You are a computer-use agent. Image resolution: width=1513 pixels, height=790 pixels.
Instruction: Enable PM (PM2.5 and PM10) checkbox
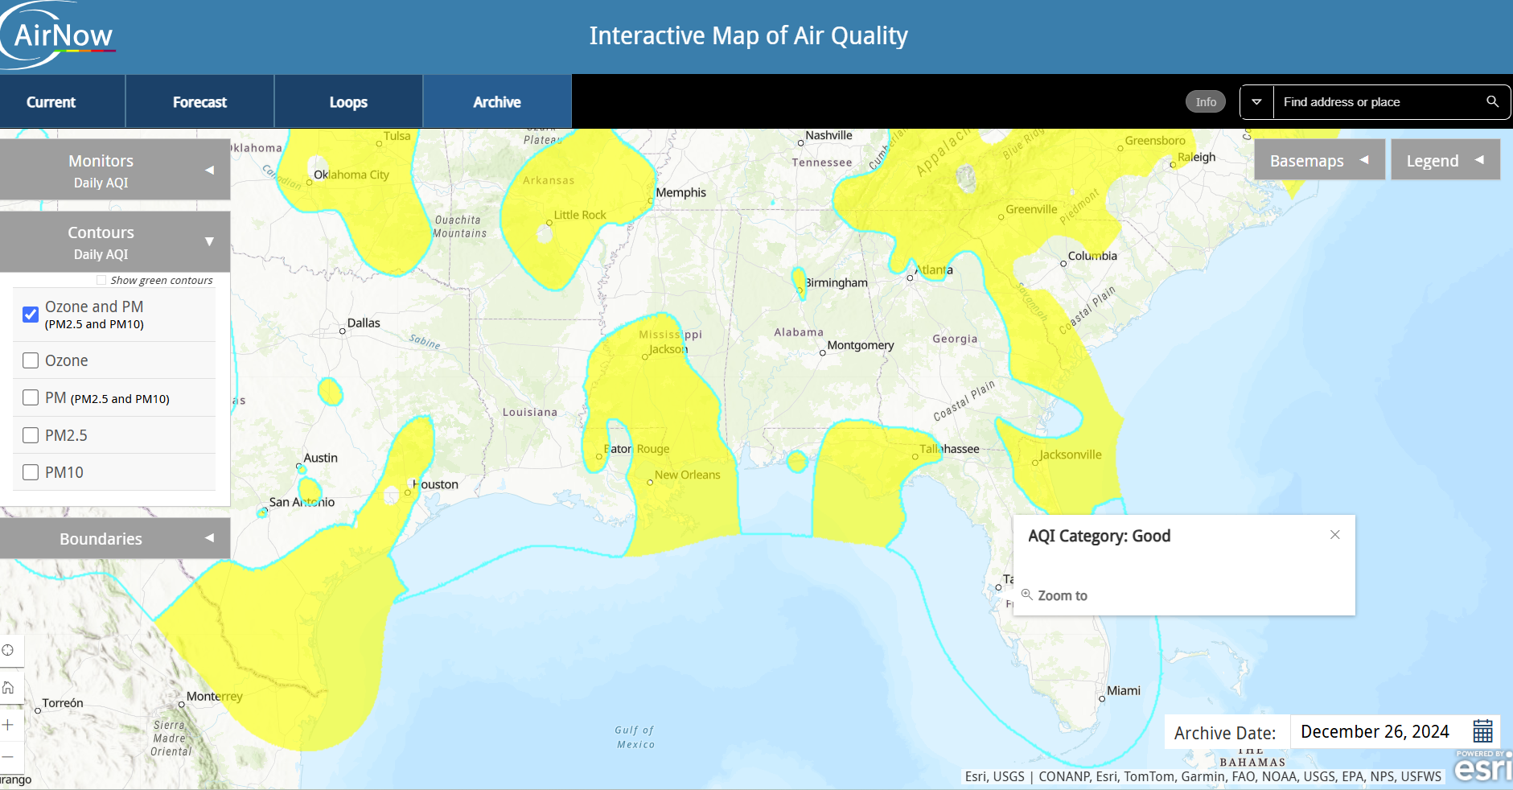pyautogui.click(x=31, y=397)
